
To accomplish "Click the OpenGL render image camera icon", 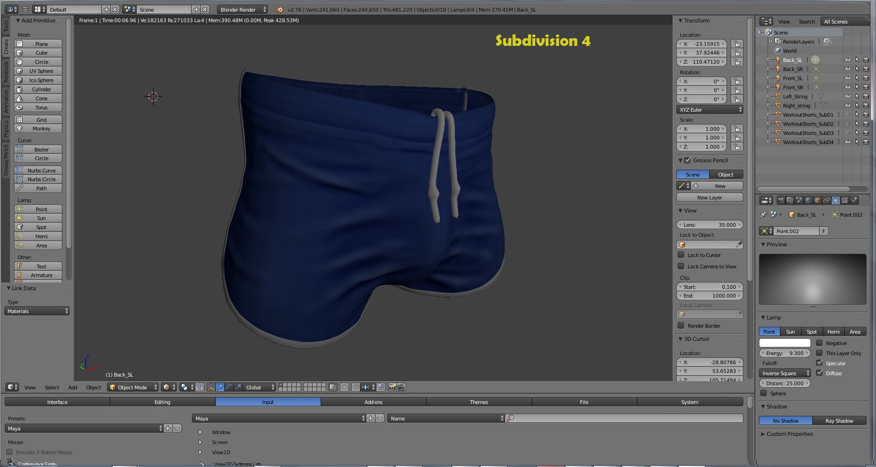I will coord(392,387).
